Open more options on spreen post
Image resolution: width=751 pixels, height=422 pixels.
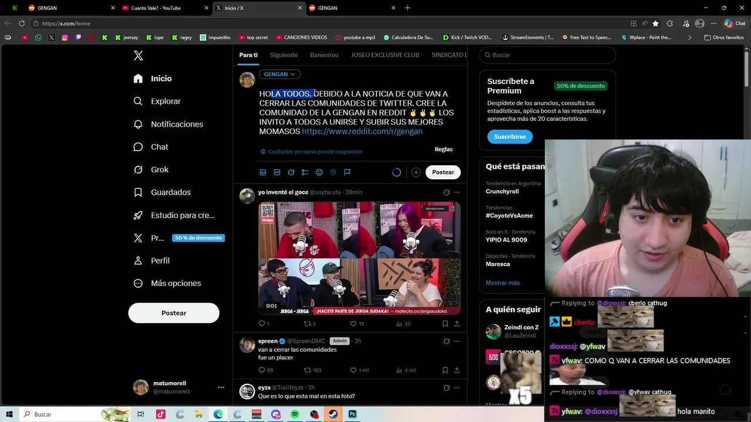[457, 341]
